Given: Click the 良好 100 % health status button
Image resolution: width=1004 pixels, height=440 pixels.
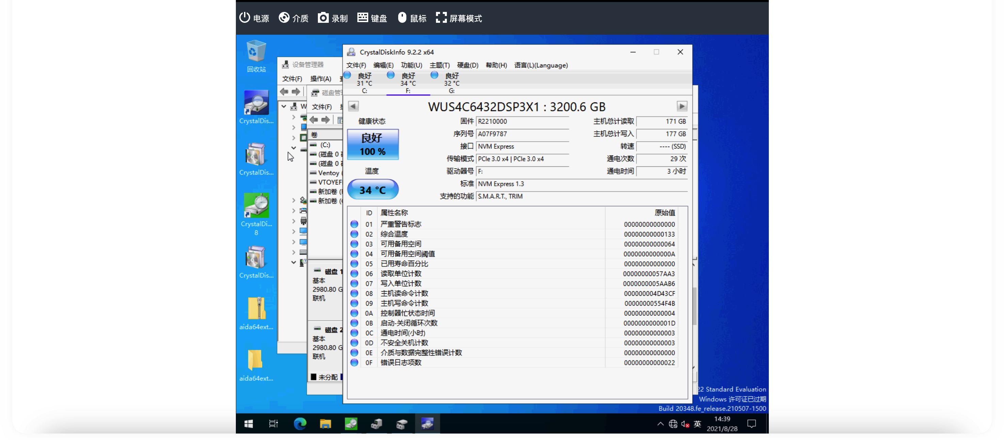Looking at the screenshot, I should click(373, 144).
